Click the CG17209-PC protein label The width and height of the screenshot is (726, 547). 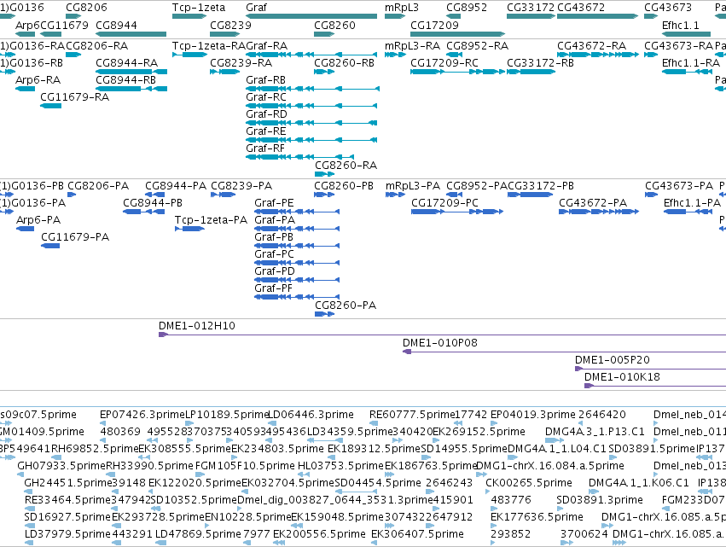pyautogui.click(x=445, y=203)
